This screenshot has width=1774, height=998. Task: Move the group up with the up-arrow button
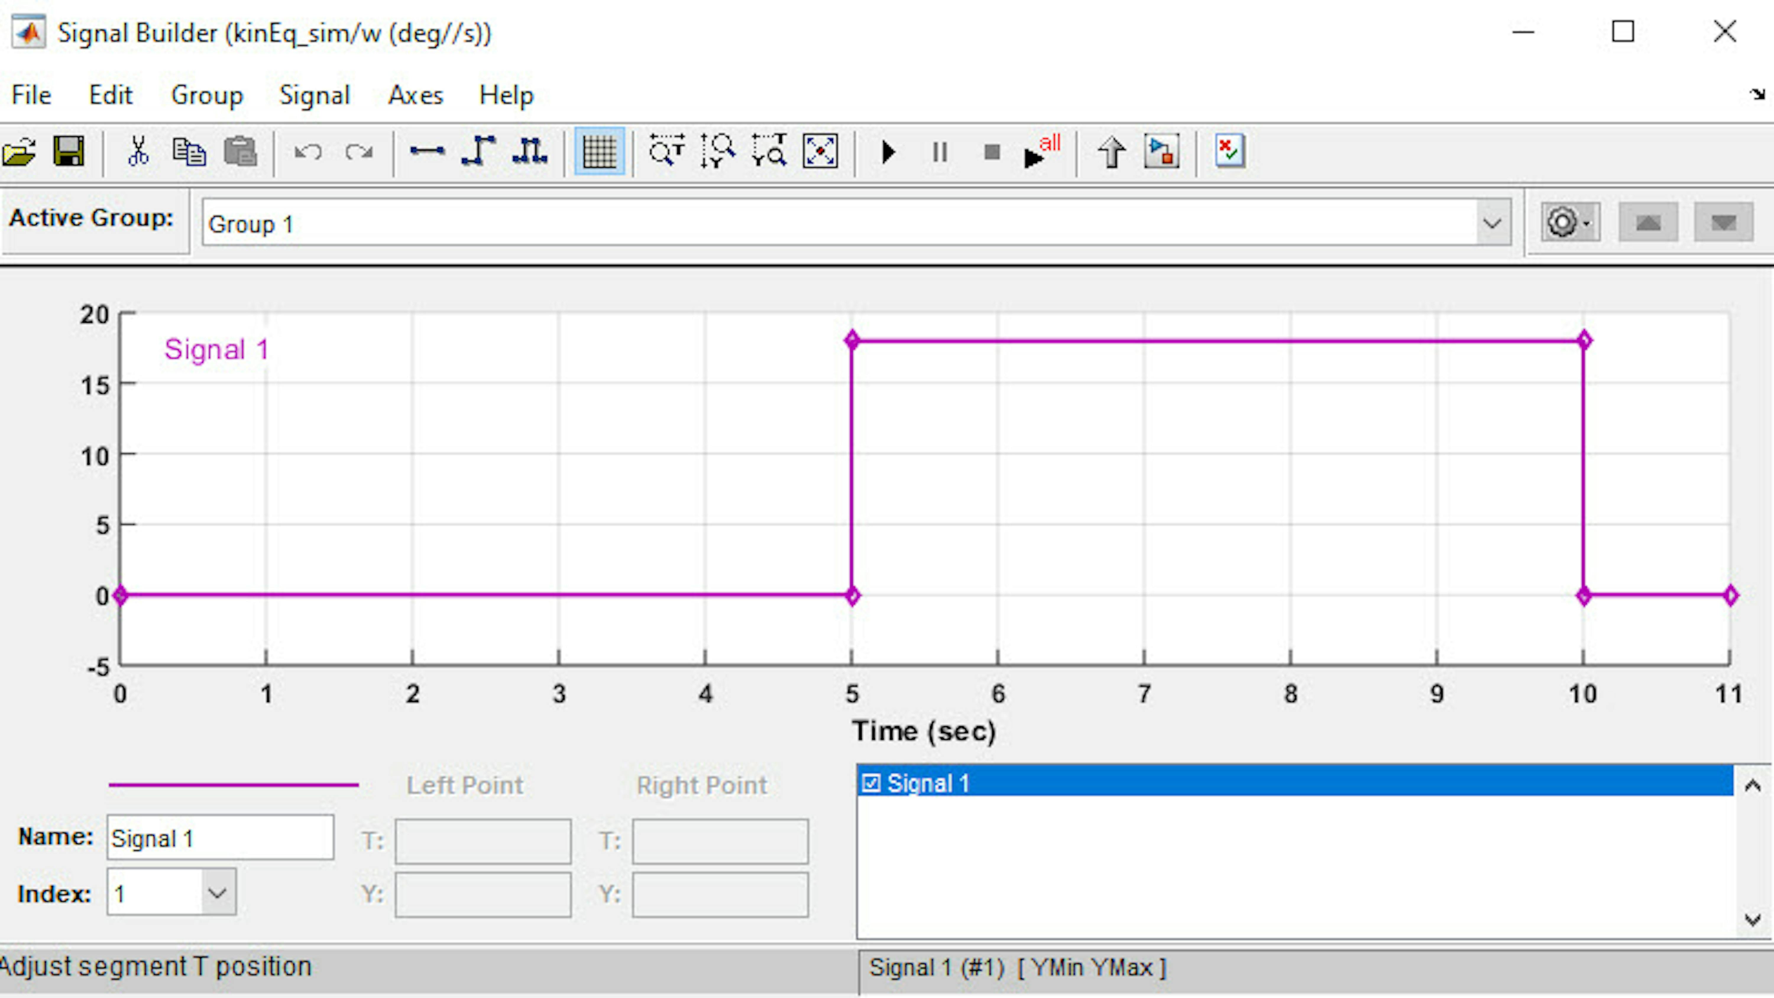tap(1648, 222)
